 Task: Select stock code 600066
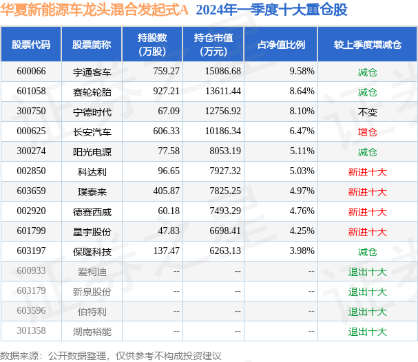tap(31, 72)
